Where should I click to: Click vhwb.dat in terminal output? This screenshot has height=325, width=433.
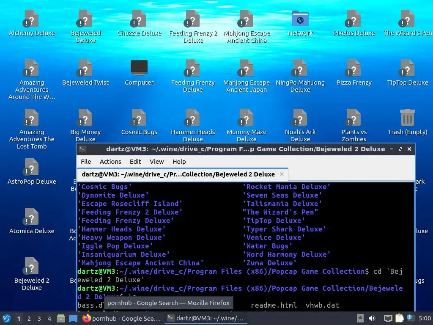[x=322, y=305]
